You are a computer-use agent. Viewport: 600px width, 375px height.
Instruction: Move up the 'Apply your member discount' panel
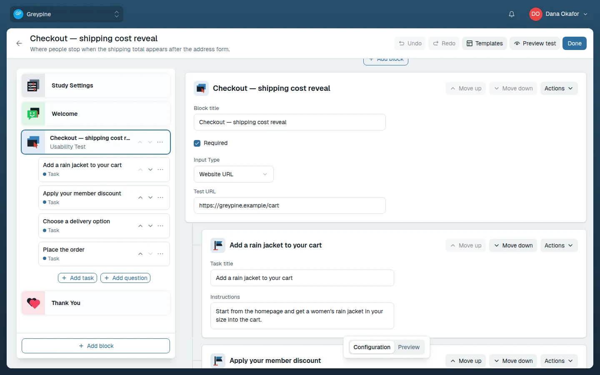[466, 361]
